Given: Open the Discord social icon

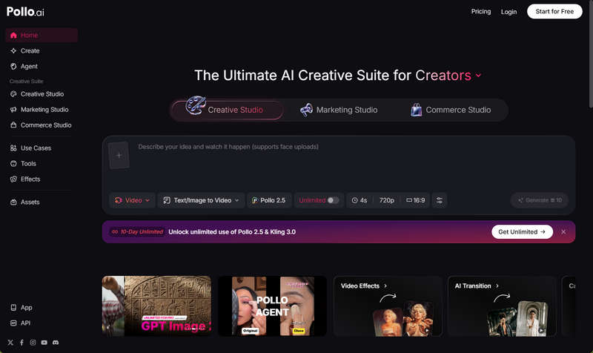Looking at the screenshot, I should [56, 343].
